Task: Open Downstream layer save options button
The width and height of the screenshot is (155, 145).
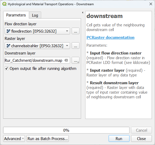Action: (76, 60)
